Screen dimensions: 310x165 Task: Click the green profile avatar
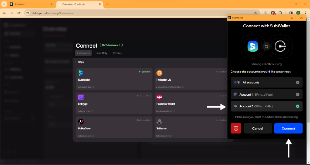298,13
